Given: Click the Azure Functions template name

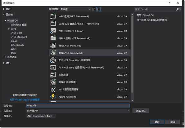Looking at the screenshot, I should click(x=67, y=97).
